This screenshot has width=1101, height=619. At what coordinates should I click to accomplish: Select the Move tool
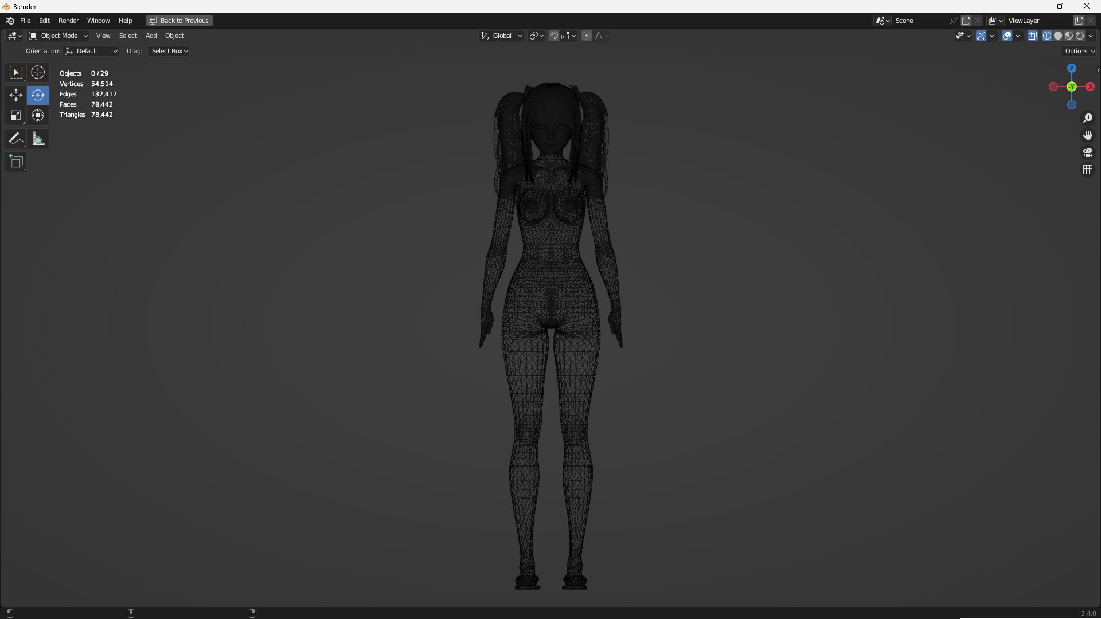(15, 95)
